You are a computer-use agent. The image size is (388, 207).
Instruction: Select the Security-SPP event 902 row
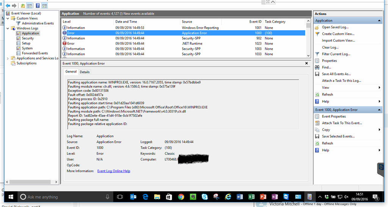183,38
